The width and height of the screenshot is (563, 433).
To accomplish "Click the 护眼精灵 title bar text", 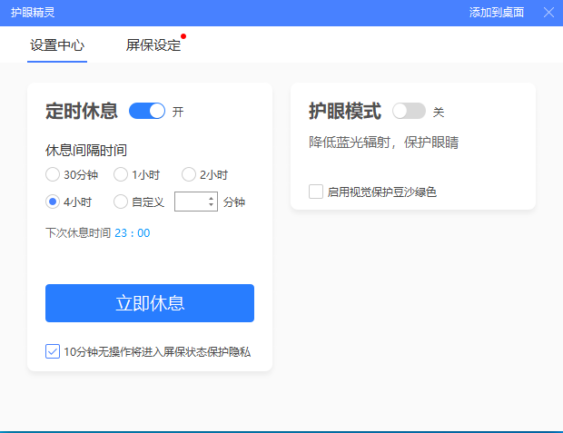I will tap(33, 13).
